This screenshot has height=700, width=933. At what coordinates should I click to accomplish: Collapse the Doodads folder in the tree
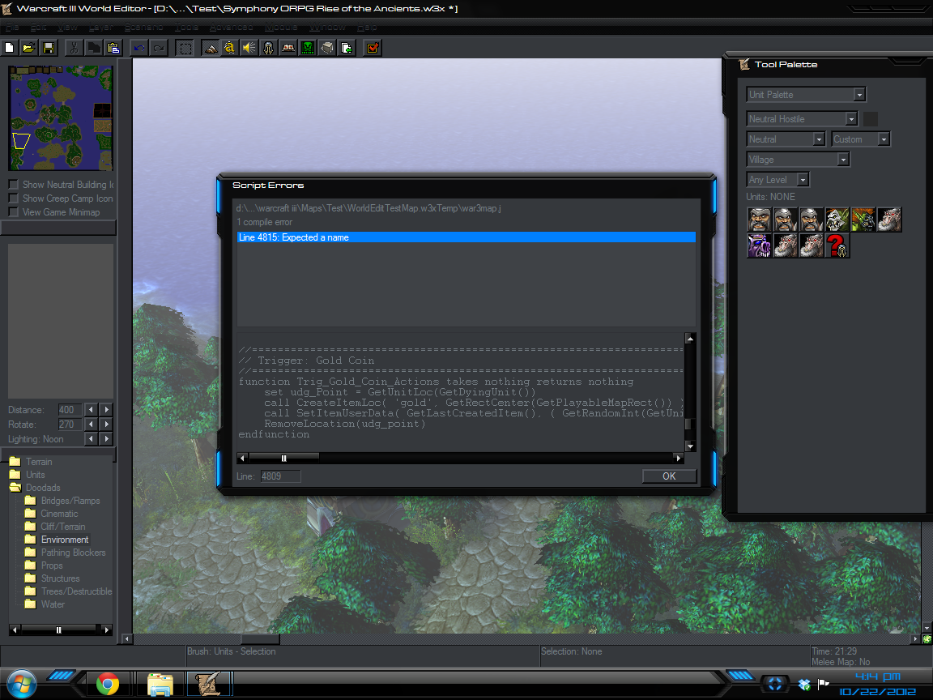tap(15, 488)
